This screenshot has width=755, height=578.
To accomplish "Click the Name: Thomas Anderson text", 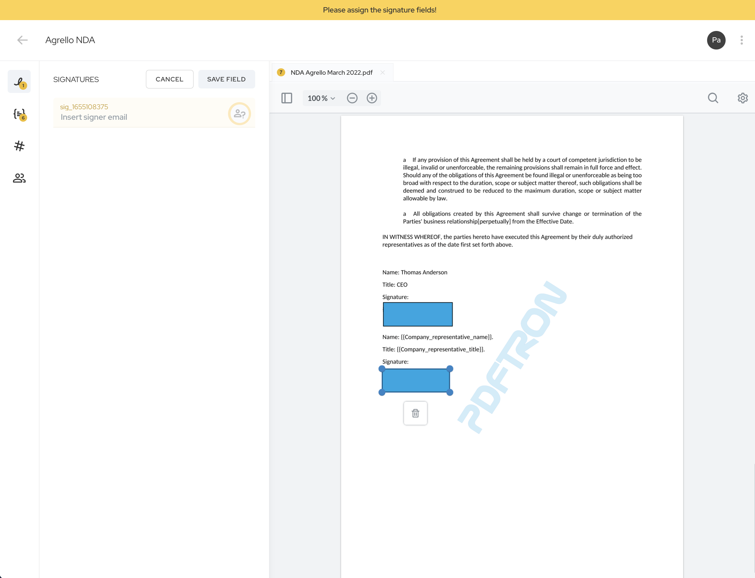I will (x=415, y=272).
